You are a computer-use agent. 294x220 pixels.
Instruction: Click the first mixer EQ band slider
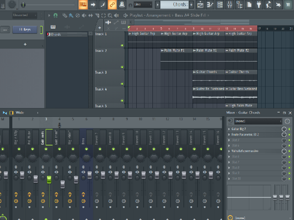click(x=275, y=197)
